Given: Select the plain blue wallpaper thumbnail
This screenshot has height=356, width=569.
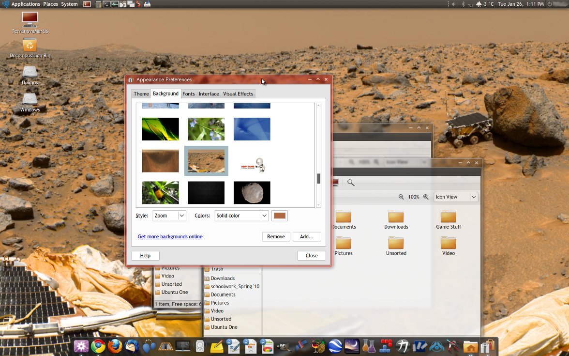Looking at the screenshot, I should pyautogui.click(x=252, y=129).
